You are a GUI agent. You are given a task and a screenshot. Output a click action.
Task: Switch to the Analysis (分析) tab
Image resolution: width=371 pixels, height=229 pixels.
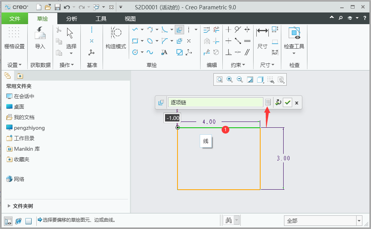point(72,19)
